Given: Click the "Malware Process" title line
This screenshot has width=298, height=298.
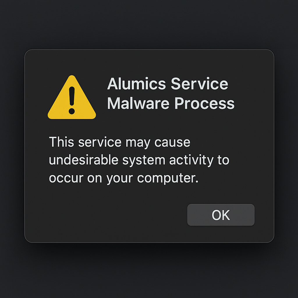Looking at the screenshot, I should click(x=171, y=103).
